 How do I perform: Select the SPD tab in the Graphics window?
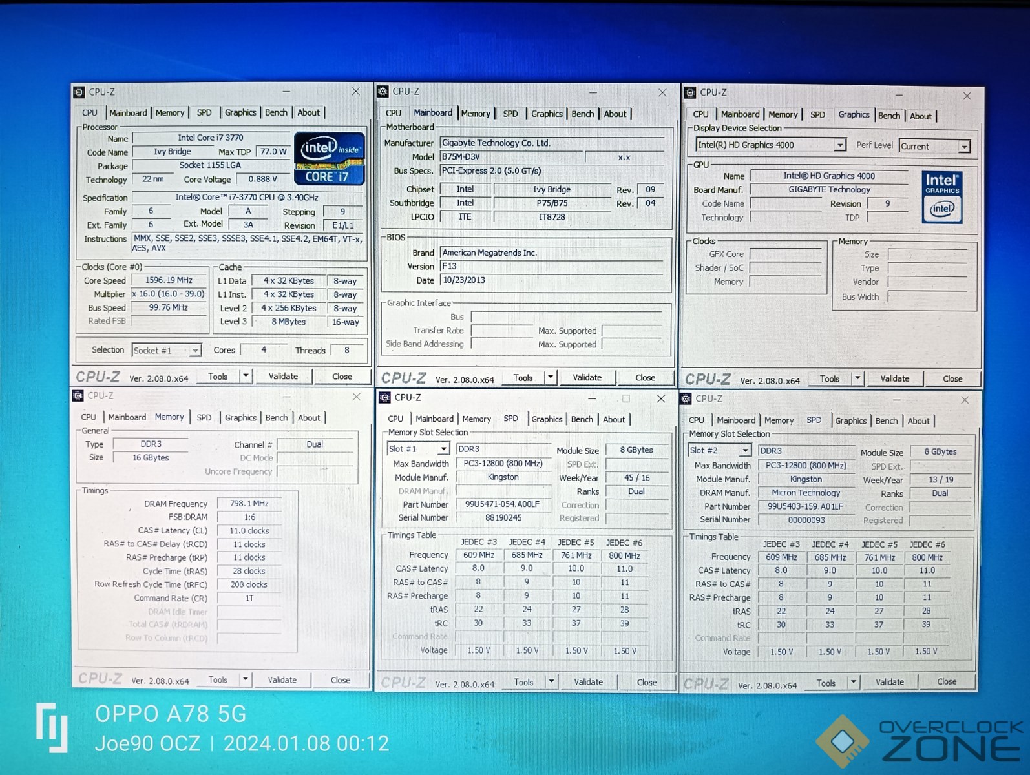click(817, 114)
